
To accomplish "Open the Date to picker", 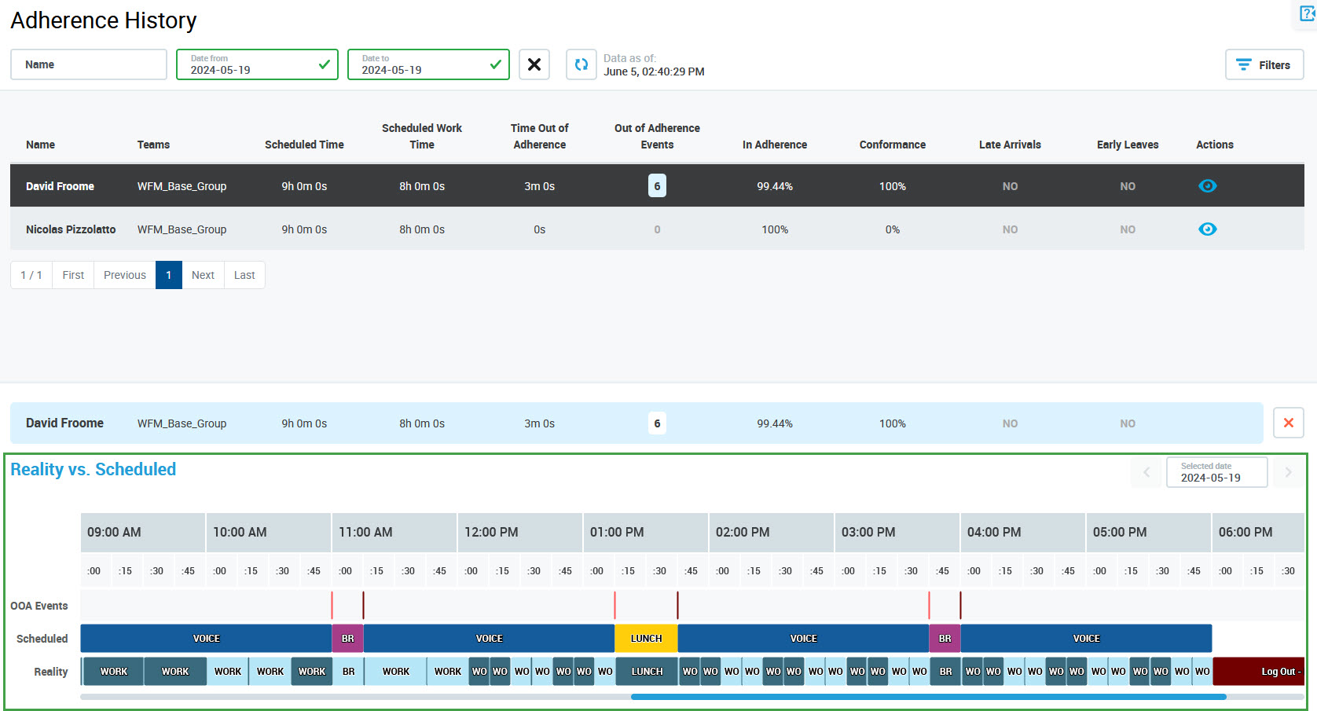I will pyautogui.click(x=427, y=64).
